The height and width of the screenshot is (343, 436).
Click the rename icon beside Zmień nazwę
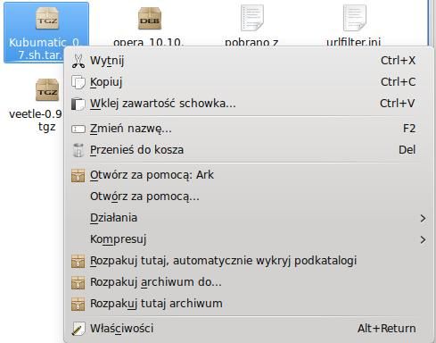[78, 129]
